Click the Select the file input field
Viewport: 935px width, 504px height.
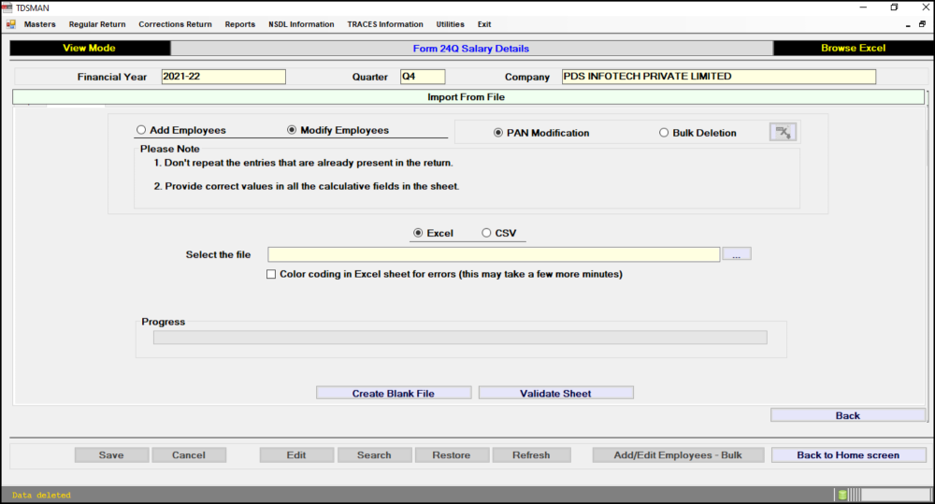coord(494,254)
